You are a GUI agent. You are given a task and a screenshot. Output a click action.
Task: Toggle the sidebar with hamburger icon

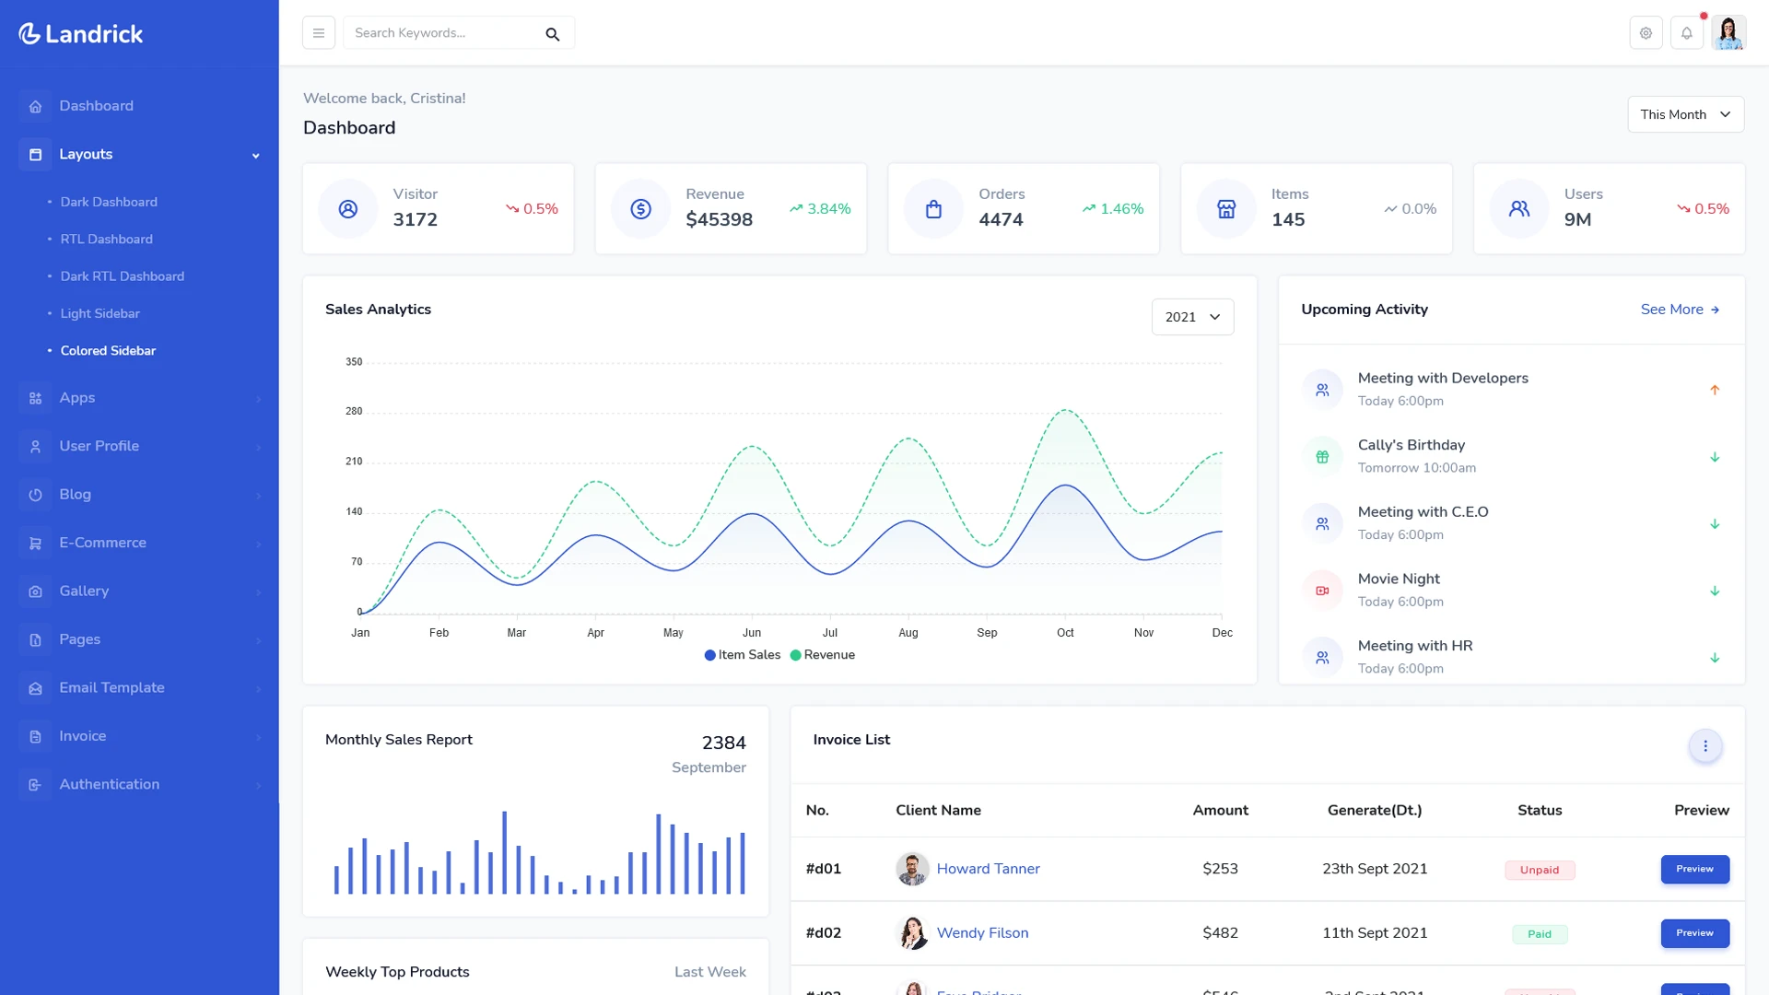pyautogui.click(x=319, y=33)
